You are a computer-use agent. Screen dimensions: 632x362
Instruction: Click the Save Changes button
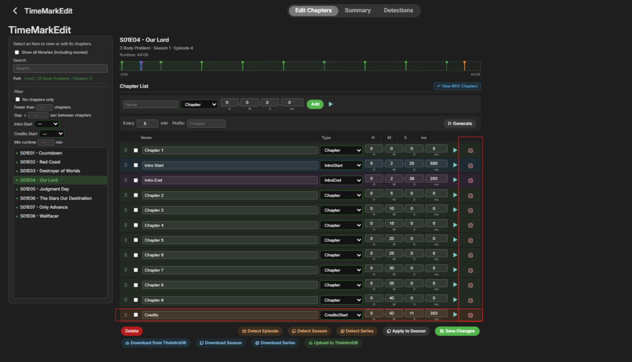click(x=457, y=331)
